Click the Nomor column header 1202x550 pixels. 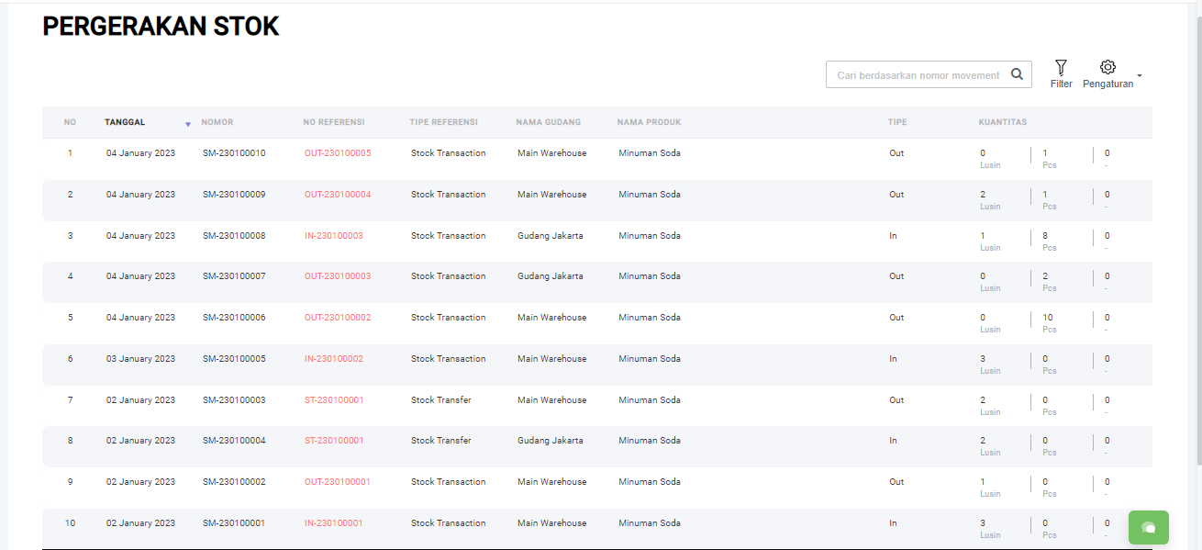(217, 122)
